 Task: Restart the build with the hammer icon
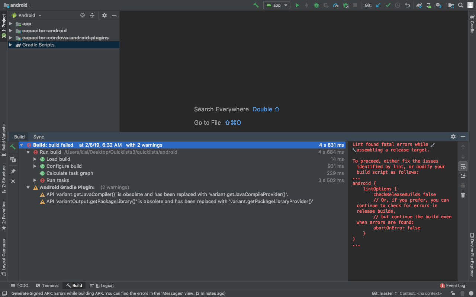click(12, 147)
